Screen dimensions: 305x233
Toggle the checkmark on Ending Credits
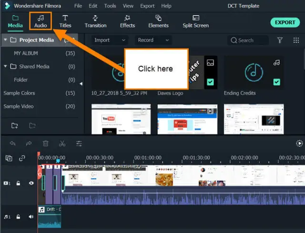click(x=276, y=82)
